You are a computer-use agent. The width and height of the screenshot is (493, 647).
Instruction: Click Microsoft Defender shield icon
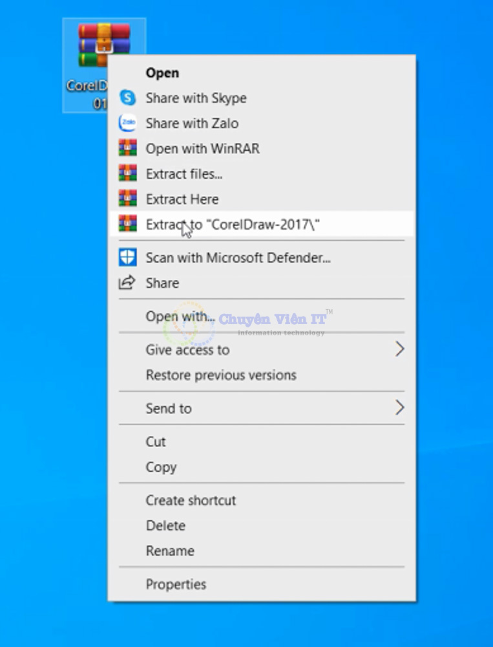128,258
